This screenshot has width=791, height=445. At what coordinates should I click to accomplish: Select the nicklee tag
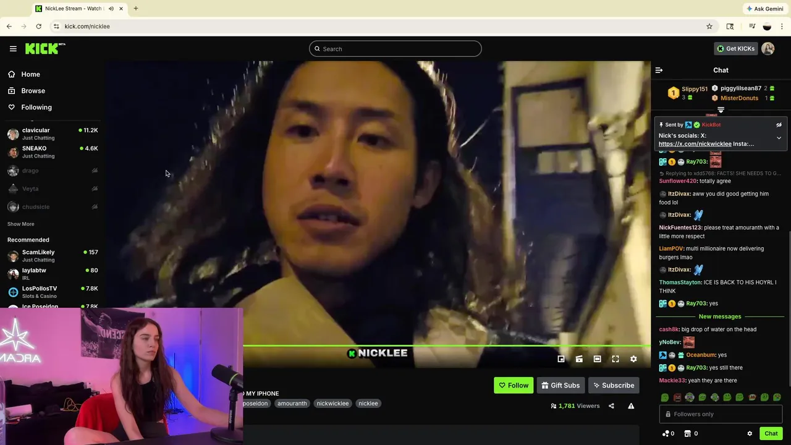coord(368,404)
